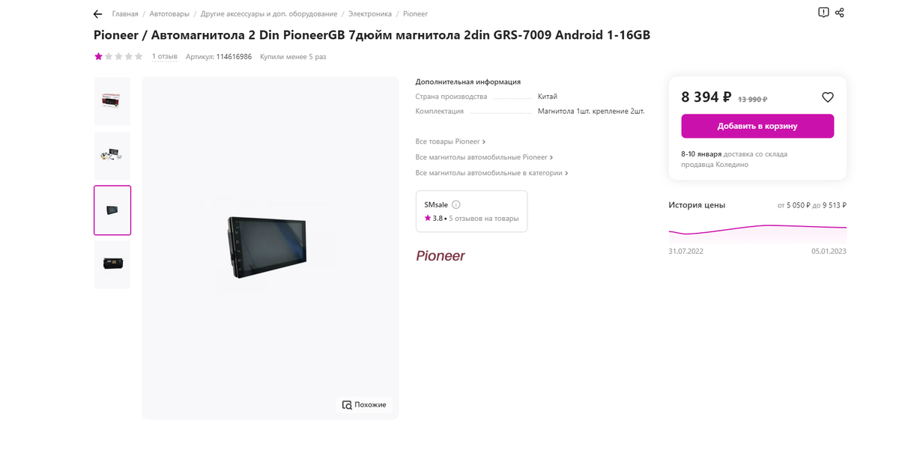This screenshot has width=899, height=462.
Task: Open the 1 отзыв reviews link
Action: point(165,56)
